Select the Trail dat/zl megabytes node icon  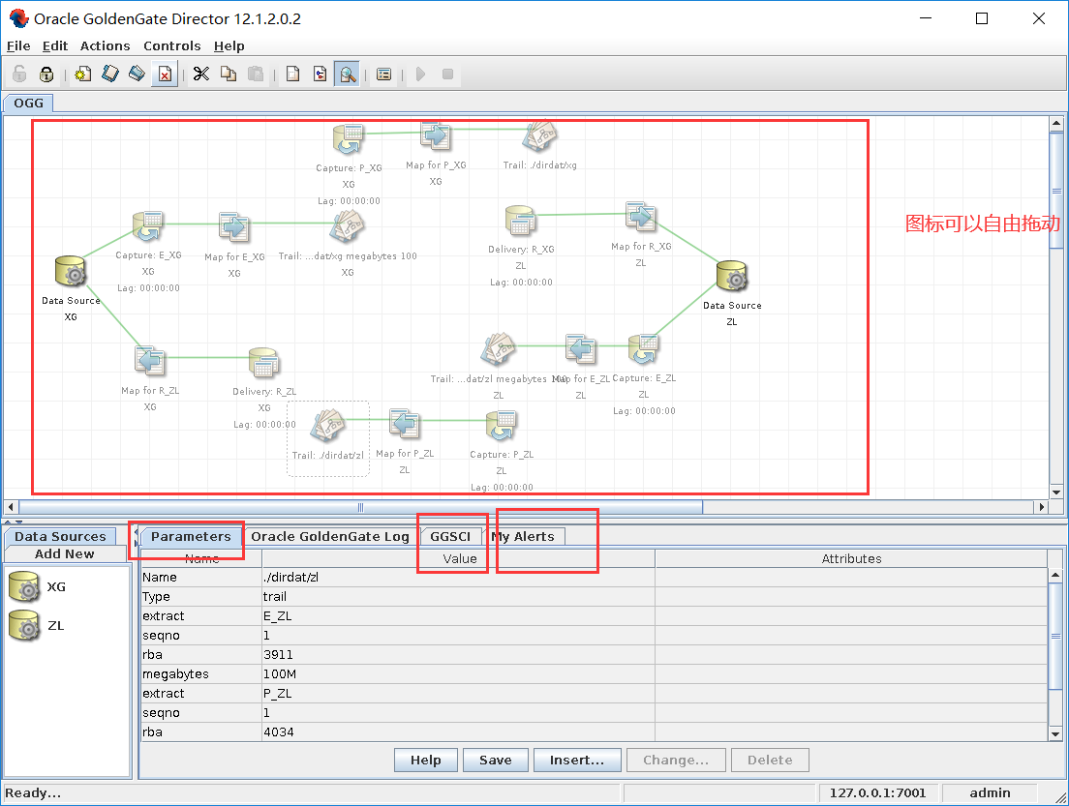[499, 349]
